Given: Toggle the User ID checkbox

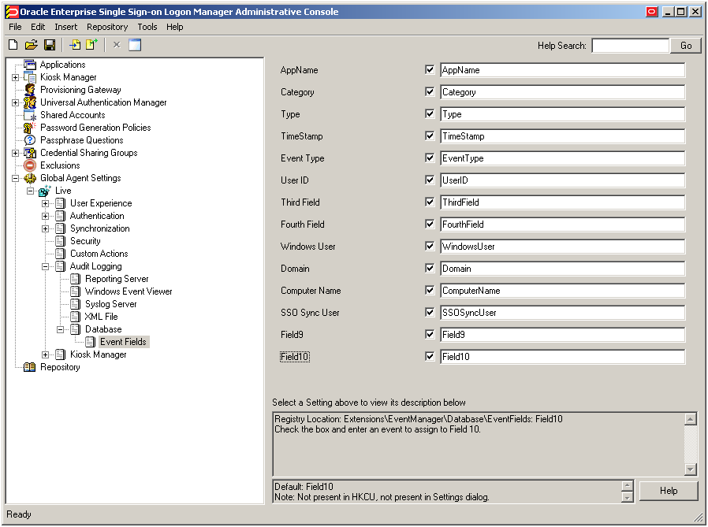Looking at the screenshot, I should [x=430, y=180].
